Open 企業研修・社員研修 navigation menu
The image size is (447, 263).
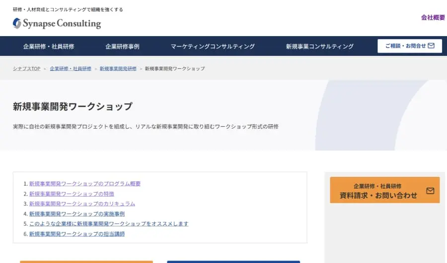[49, 47]
